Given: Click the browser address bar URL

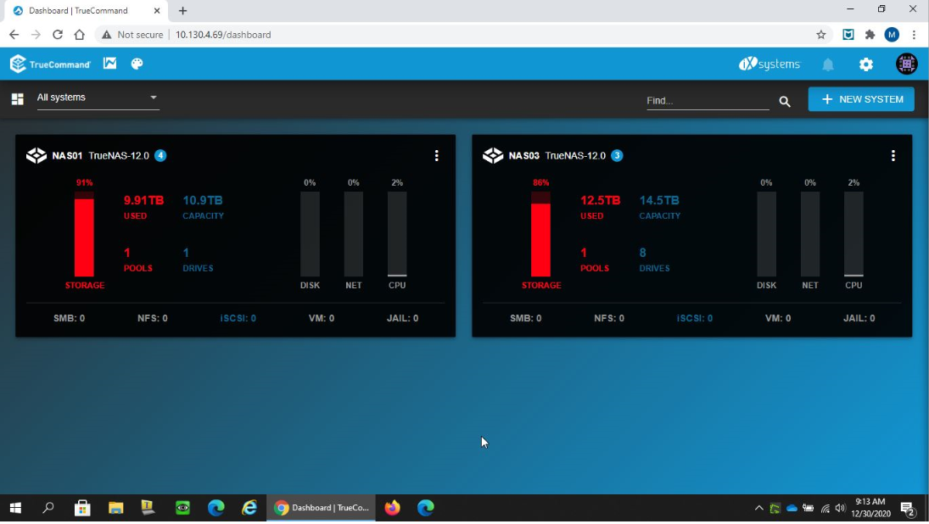Looking at the screenshot, I should click(x=223, y=35).
